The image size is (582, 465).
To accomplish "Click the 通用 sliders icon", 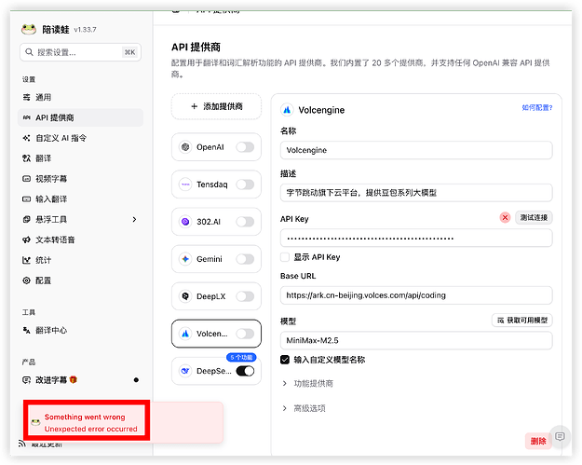I will 26,97.
